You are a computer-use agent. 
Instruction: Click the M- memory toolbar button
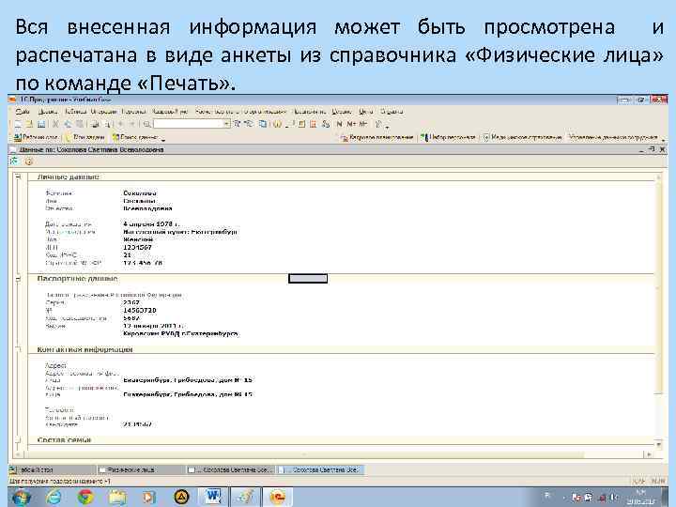click(363, 124)
